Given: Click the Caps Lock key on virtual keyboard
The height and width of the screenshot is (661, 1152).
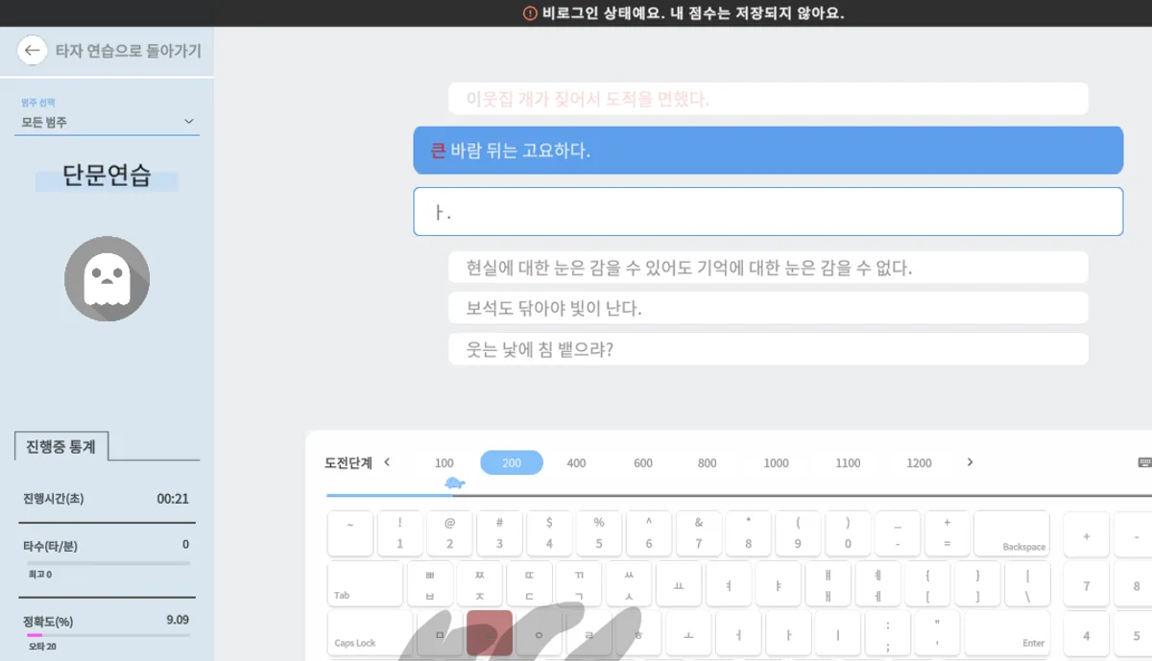Looking at the screenshot, I should (x=371, y=634).
